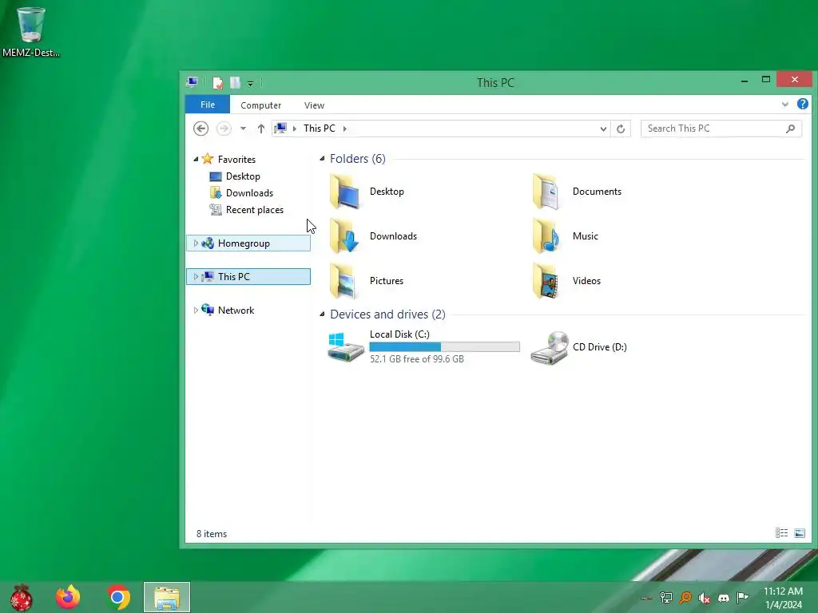Switch to Large icons view in status bar
Viewport: 818px width, 613px height.
click(799, 532)
